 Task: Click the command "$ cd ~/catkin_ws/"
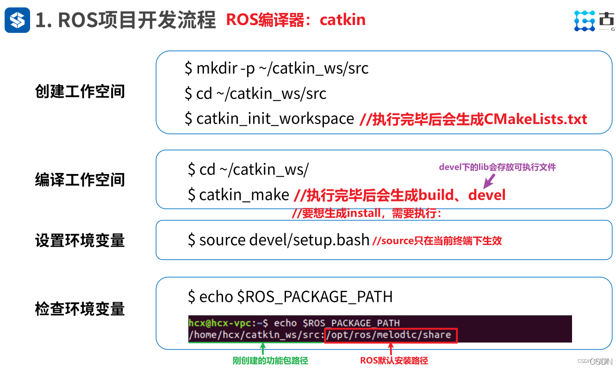point(248,169)
